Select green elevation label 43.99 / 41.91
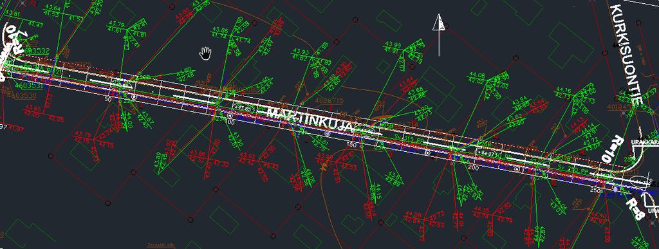The height and width of the screenshot is (249, 659). 393,48
